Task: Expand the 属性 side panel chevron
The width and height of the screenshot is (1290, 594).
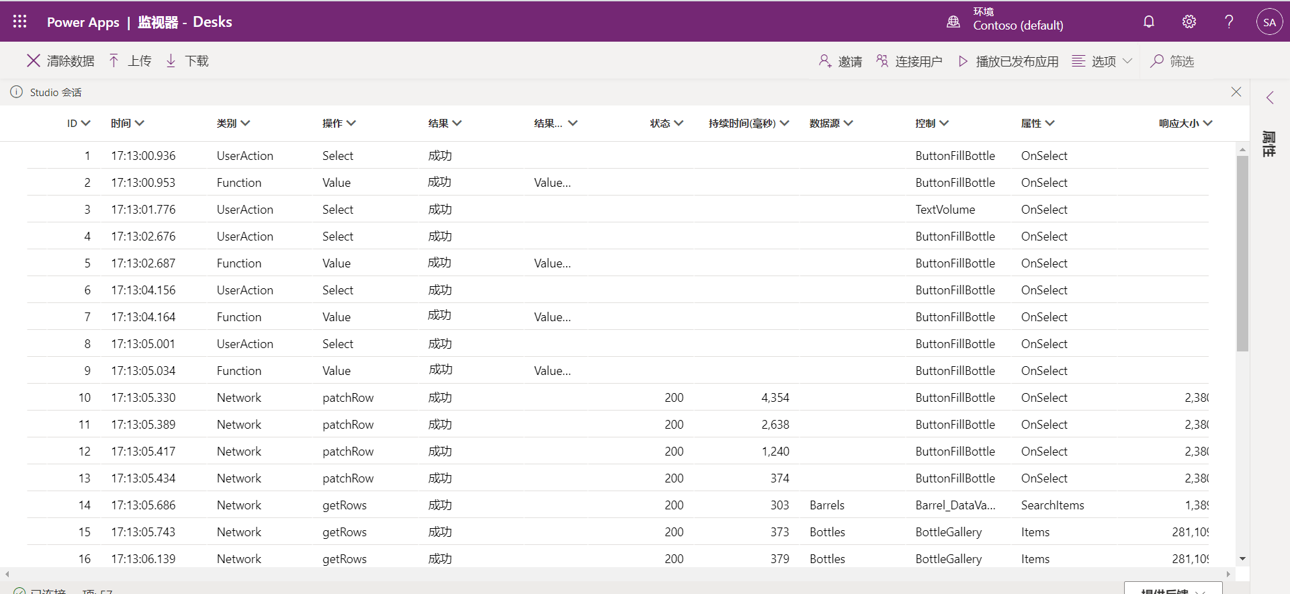Action: click(1270, 97)
